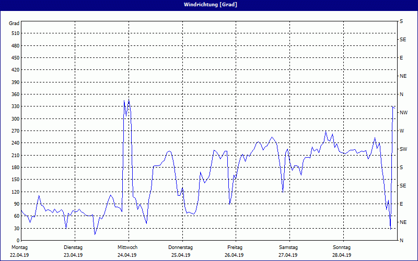Viewport: 418px width, 261px height.
Task: Click the highest peak of the Mittwoch spike
Action: coord(129,99)
